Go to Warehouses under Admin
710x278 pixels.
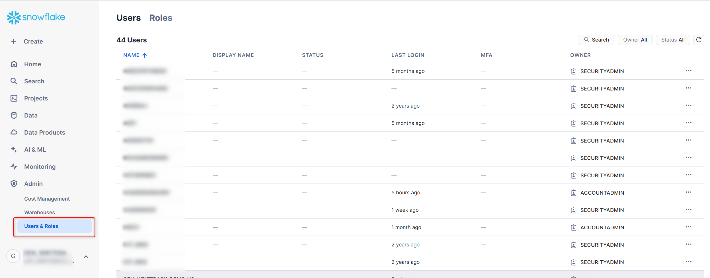pos(40,213)
